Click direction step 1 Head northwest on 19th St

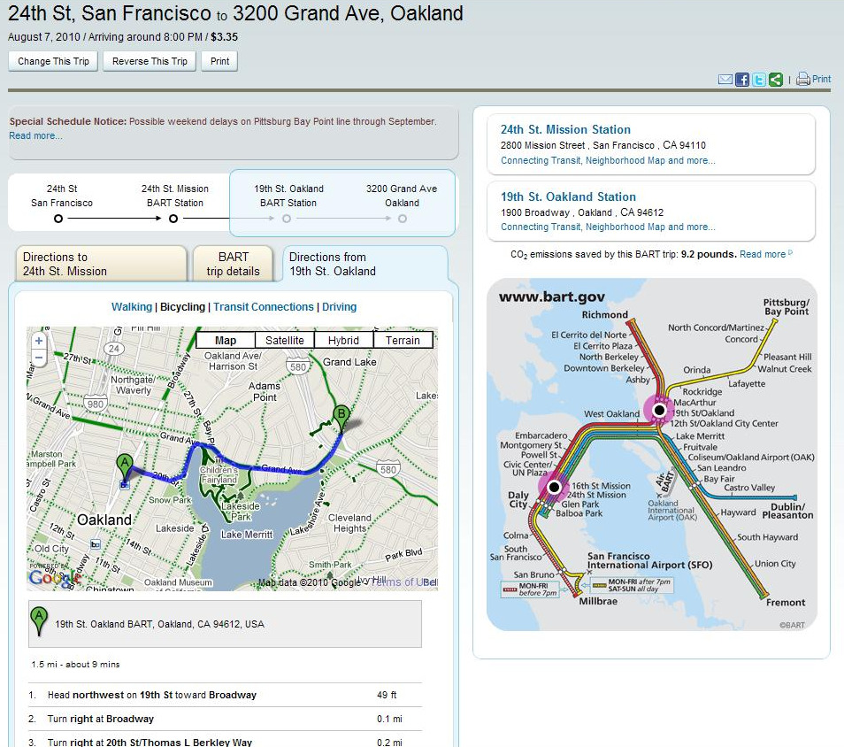click(x=225, y=696)
